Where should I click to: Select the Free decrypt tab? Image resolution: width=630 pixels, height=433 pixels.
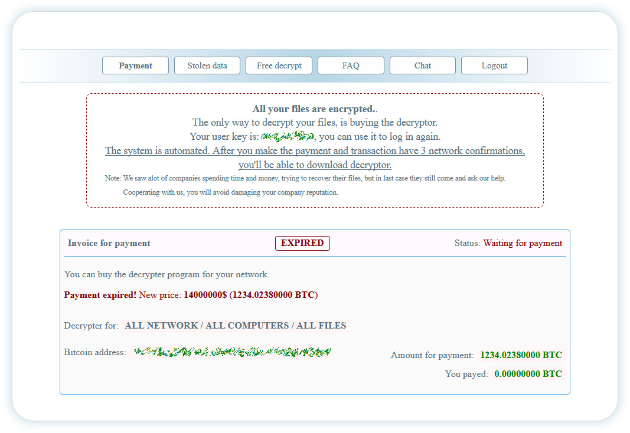click(279, 65)
